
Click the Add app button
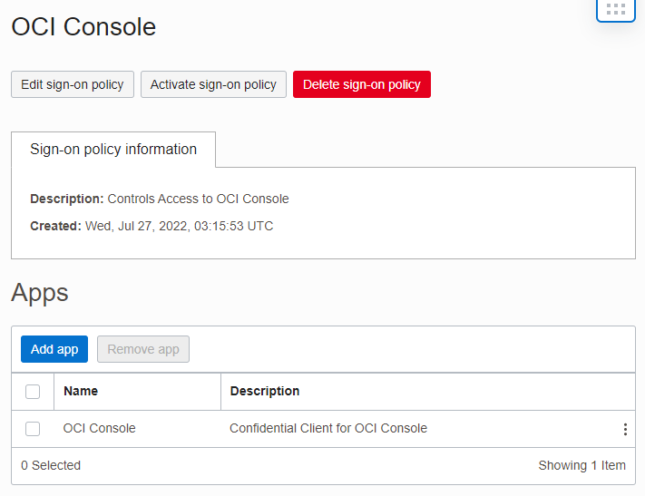[x=54, y=349]
